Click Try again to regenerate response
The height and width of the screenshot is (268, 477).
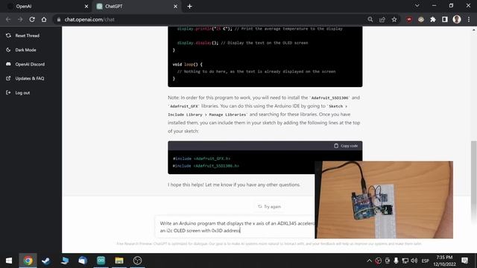tap(269, 207)
